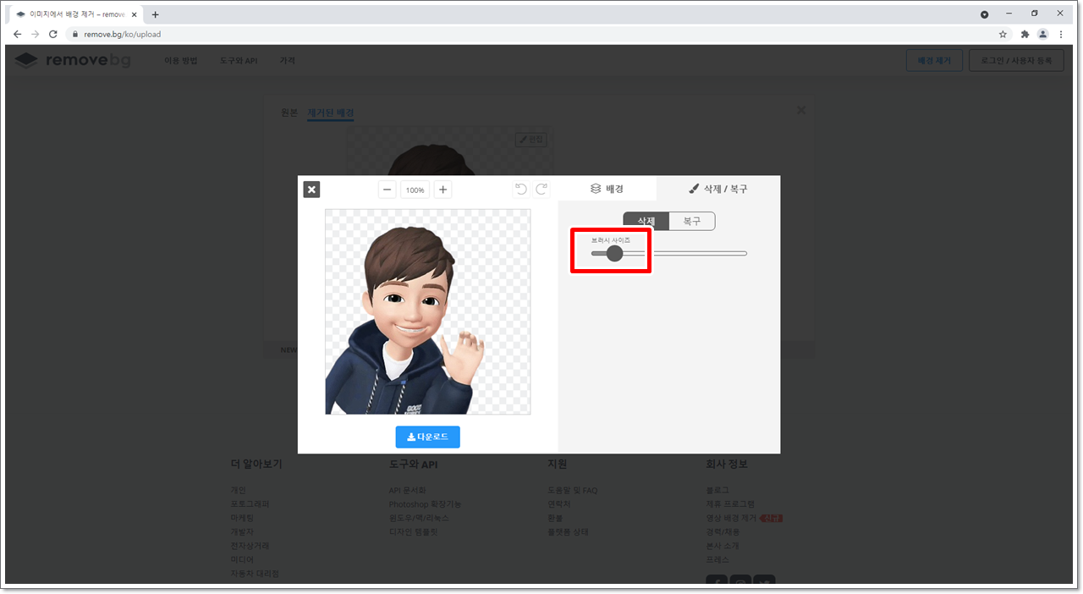
Task: Zoom in with the plus button
Action: click(x=443, y=190)
